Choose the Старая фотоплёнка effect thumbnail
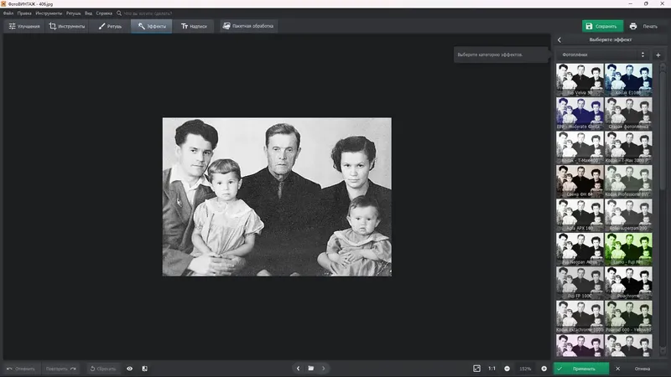Screen dimensions: 671x377 click(628, 113)
